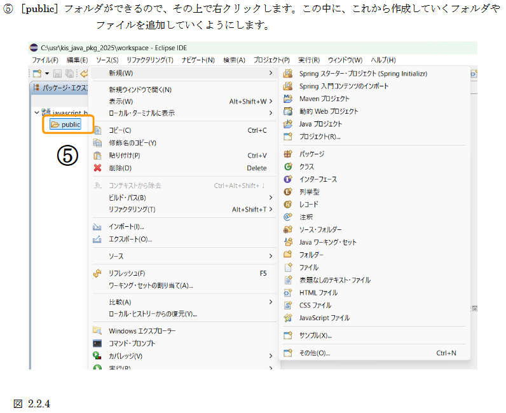Click the red 削除 X icon

(x=97, y=168)
